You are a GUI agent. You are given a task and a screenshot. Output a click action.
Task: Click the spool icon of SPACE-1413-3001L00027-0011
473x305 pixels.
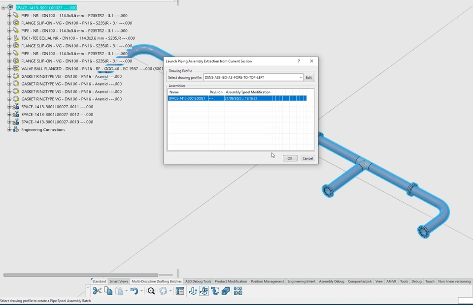coord(16,107)
